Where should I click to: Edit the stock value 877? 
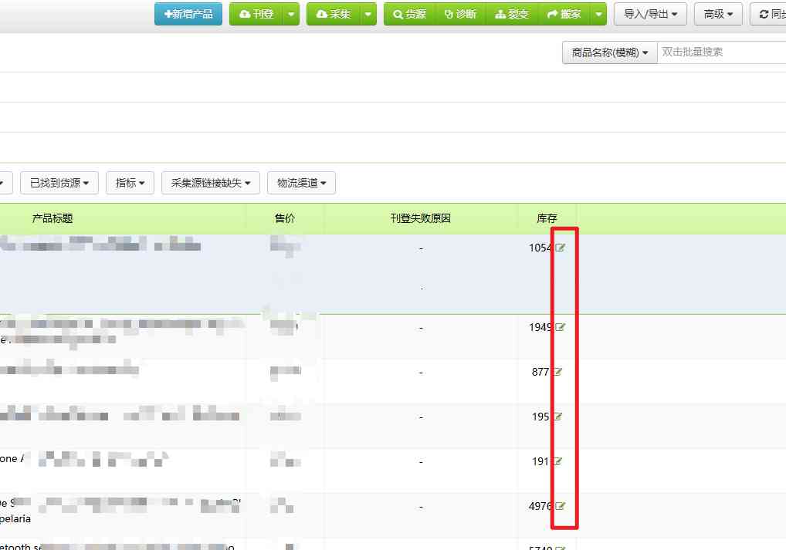point(557,372)
